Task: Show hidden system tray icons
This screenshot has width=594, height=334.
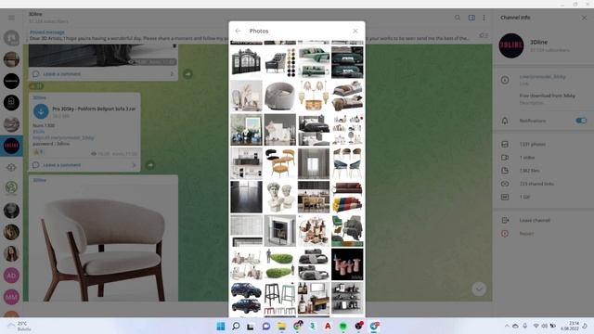Action: pos(507,326)
